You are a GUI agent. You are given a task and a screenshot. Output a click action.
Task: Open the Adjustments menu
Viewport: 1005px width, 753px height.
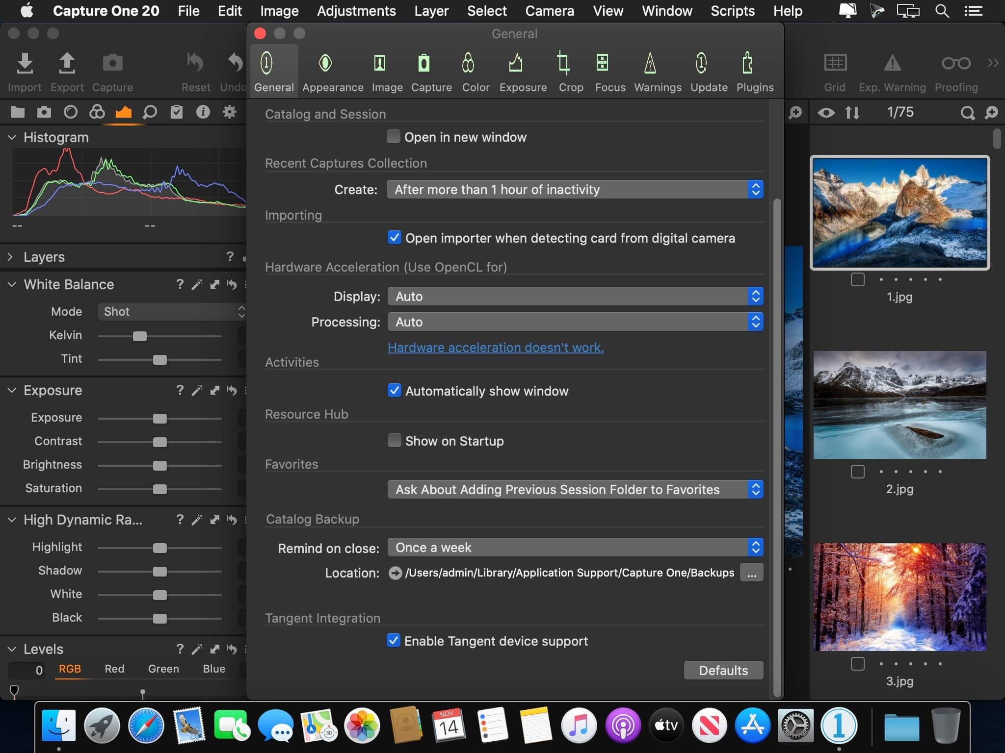coord(356,11)
